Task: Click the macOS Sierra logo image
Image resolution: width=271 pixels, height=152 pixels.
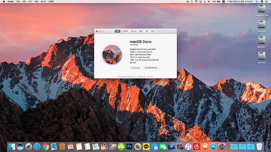Action: pos(112,55)
